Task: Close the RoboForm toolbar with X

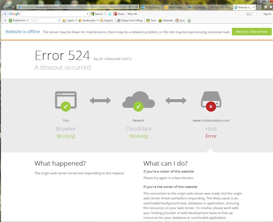Action: [x=5, y=21]
